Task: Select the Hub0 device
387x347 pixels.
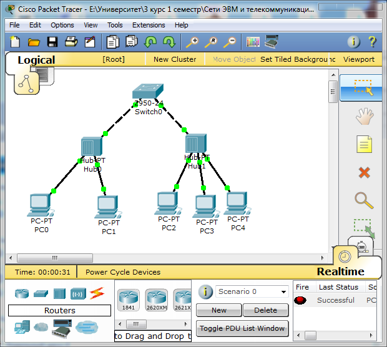Action: click(92, 146)
